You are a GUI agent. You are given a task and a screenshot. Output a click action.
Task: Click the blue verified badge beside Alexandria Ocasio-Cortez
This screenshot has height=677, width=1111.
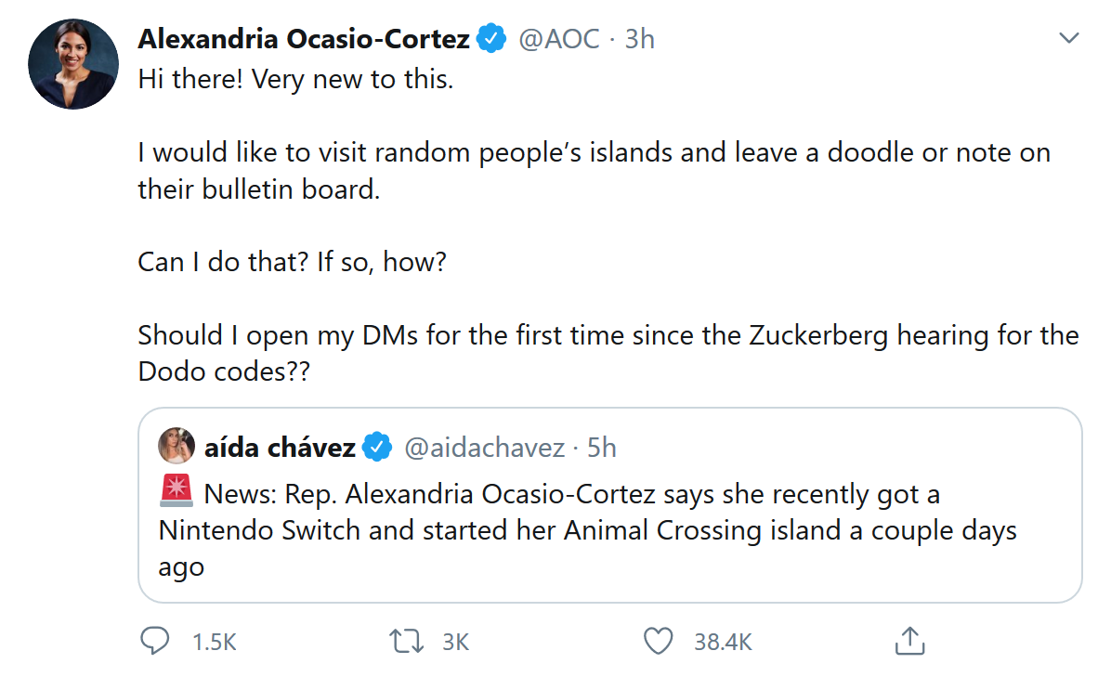point(491,39)
